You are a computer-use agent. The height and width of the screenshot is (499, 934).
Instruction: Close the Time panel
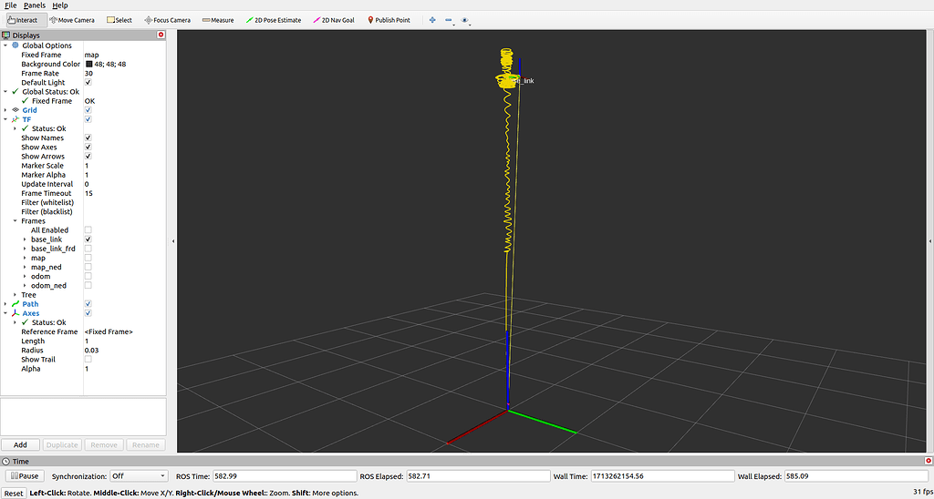click(x=929, y=461)
